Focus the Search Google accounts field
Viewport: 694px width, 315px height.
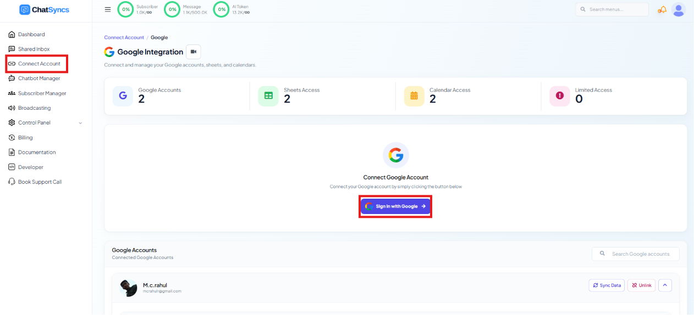point(636,254)
